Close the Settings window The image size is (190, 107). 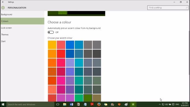187,2
